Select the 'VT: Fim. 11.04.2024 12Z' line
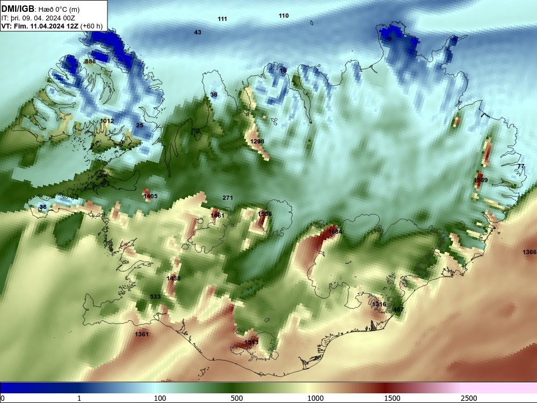537x403 pixels. click(x=40, y=26)
